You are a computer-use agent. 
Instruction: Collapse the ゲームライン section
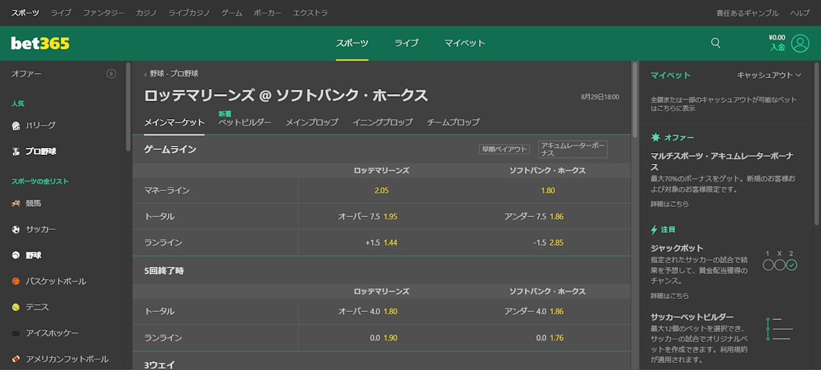tap(382, 149)
